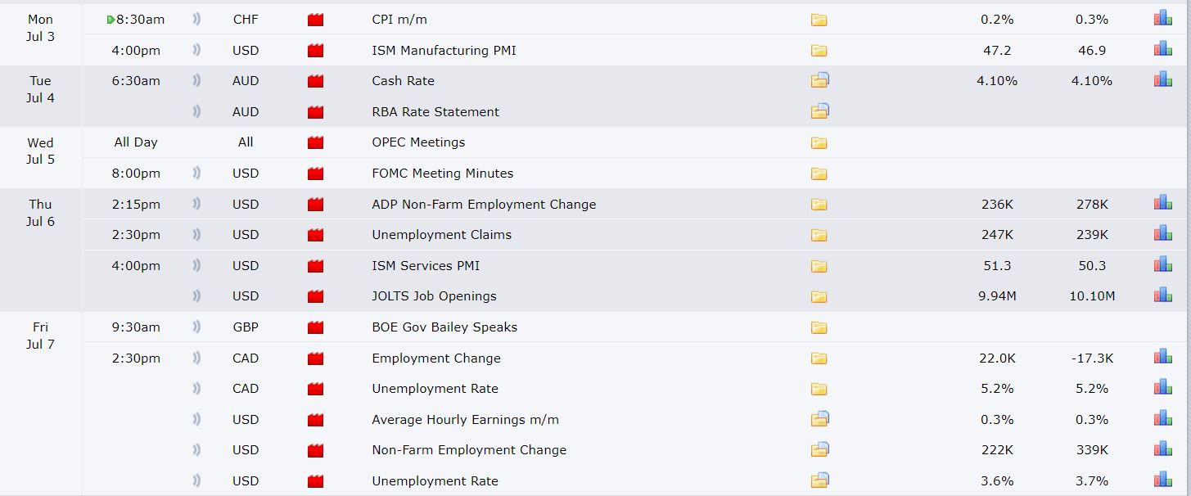
Task: Click red impact flag for OPEC Meetings
Action: (x=315, y=143)
